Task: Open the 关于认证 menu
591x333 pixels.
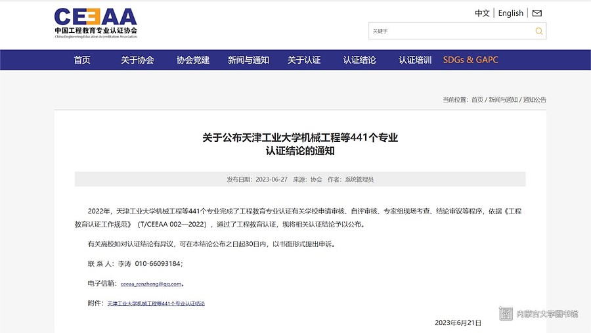Action: [x=304, y=60]
